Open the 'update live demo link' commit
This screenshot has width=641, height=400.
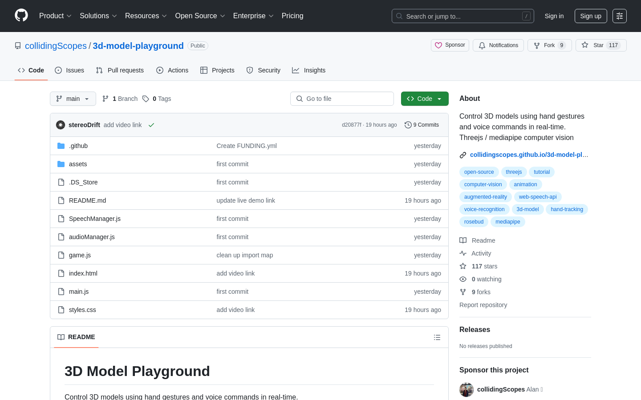pos(246,200)
